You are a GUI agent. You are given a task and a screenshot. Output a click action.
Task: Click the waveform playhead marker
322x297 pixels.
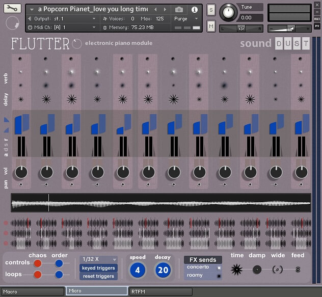(49, 203)
